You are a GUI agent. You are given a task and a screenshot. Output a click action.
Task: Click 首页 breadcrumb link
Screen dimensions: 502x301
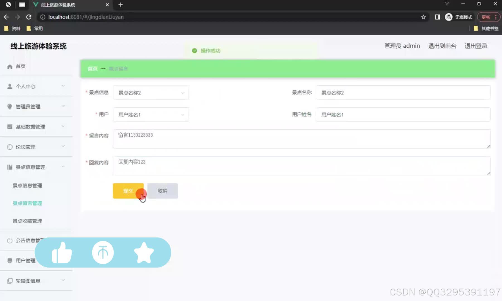[x=93, y=69]
